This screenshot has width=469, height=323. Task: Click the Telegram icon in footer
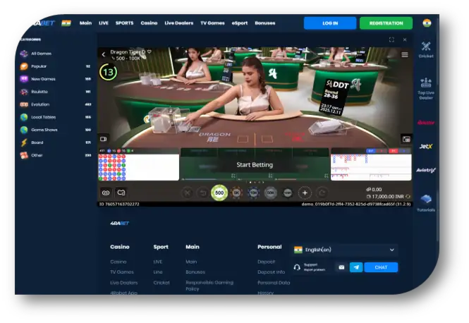(356, 267)
